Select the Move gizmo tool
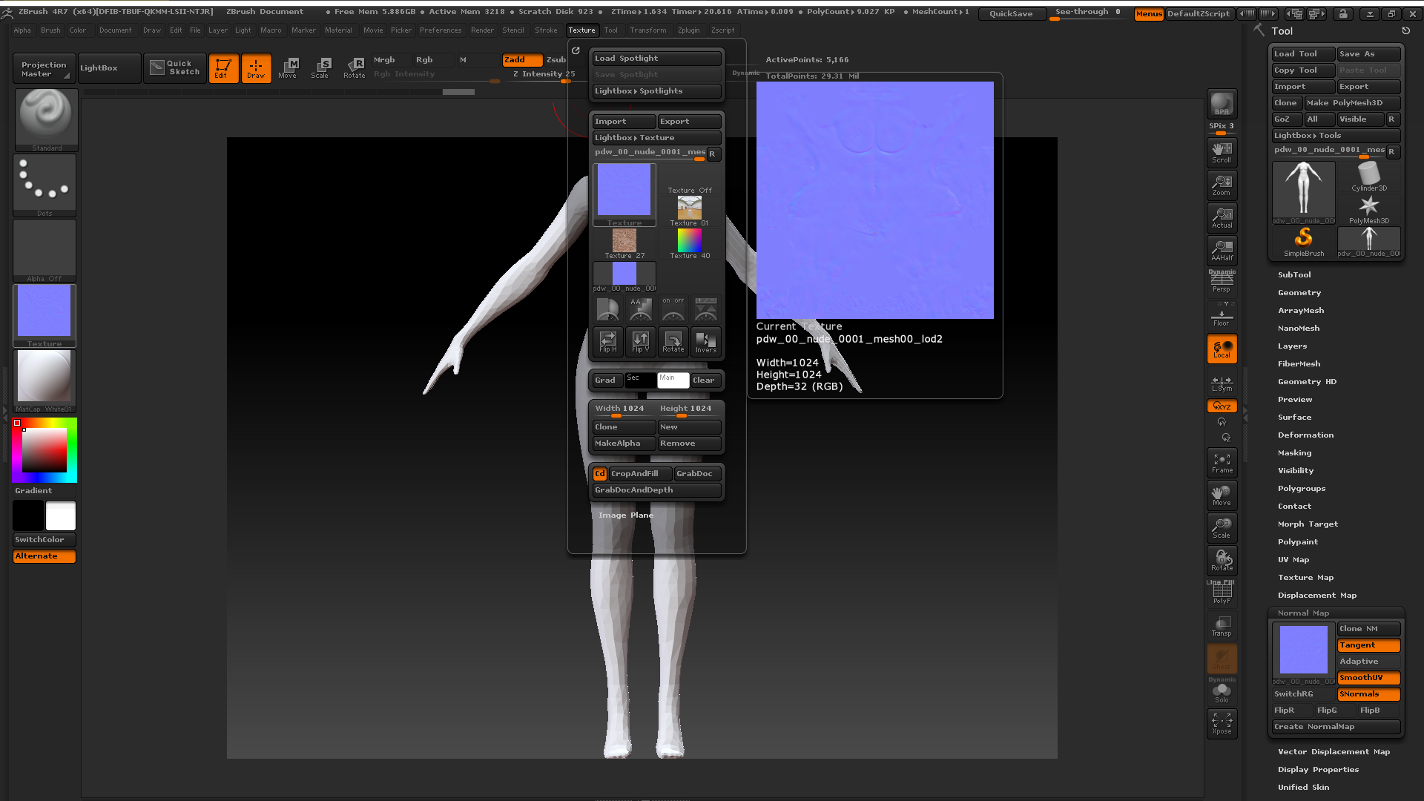 coord(287,67)
